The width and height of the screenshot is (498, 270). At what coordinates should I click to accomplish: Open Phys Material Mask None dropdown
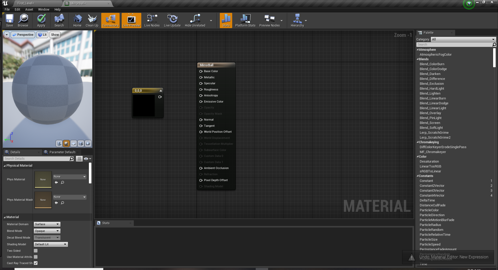tap(70, 197)
